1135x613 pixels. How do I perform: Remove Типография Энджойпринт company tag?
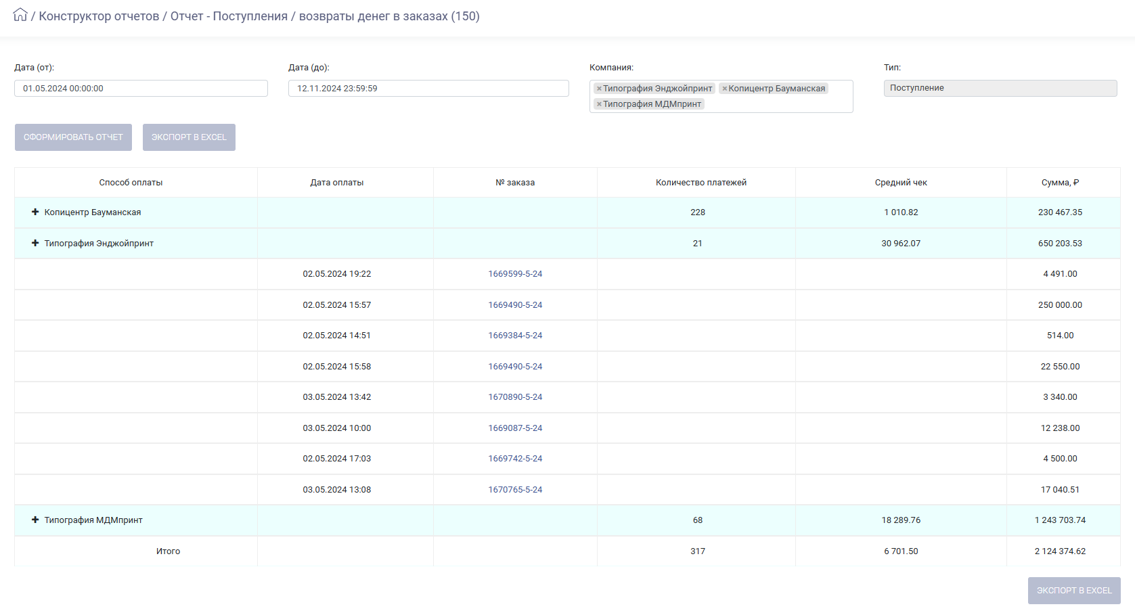[599, 89]
